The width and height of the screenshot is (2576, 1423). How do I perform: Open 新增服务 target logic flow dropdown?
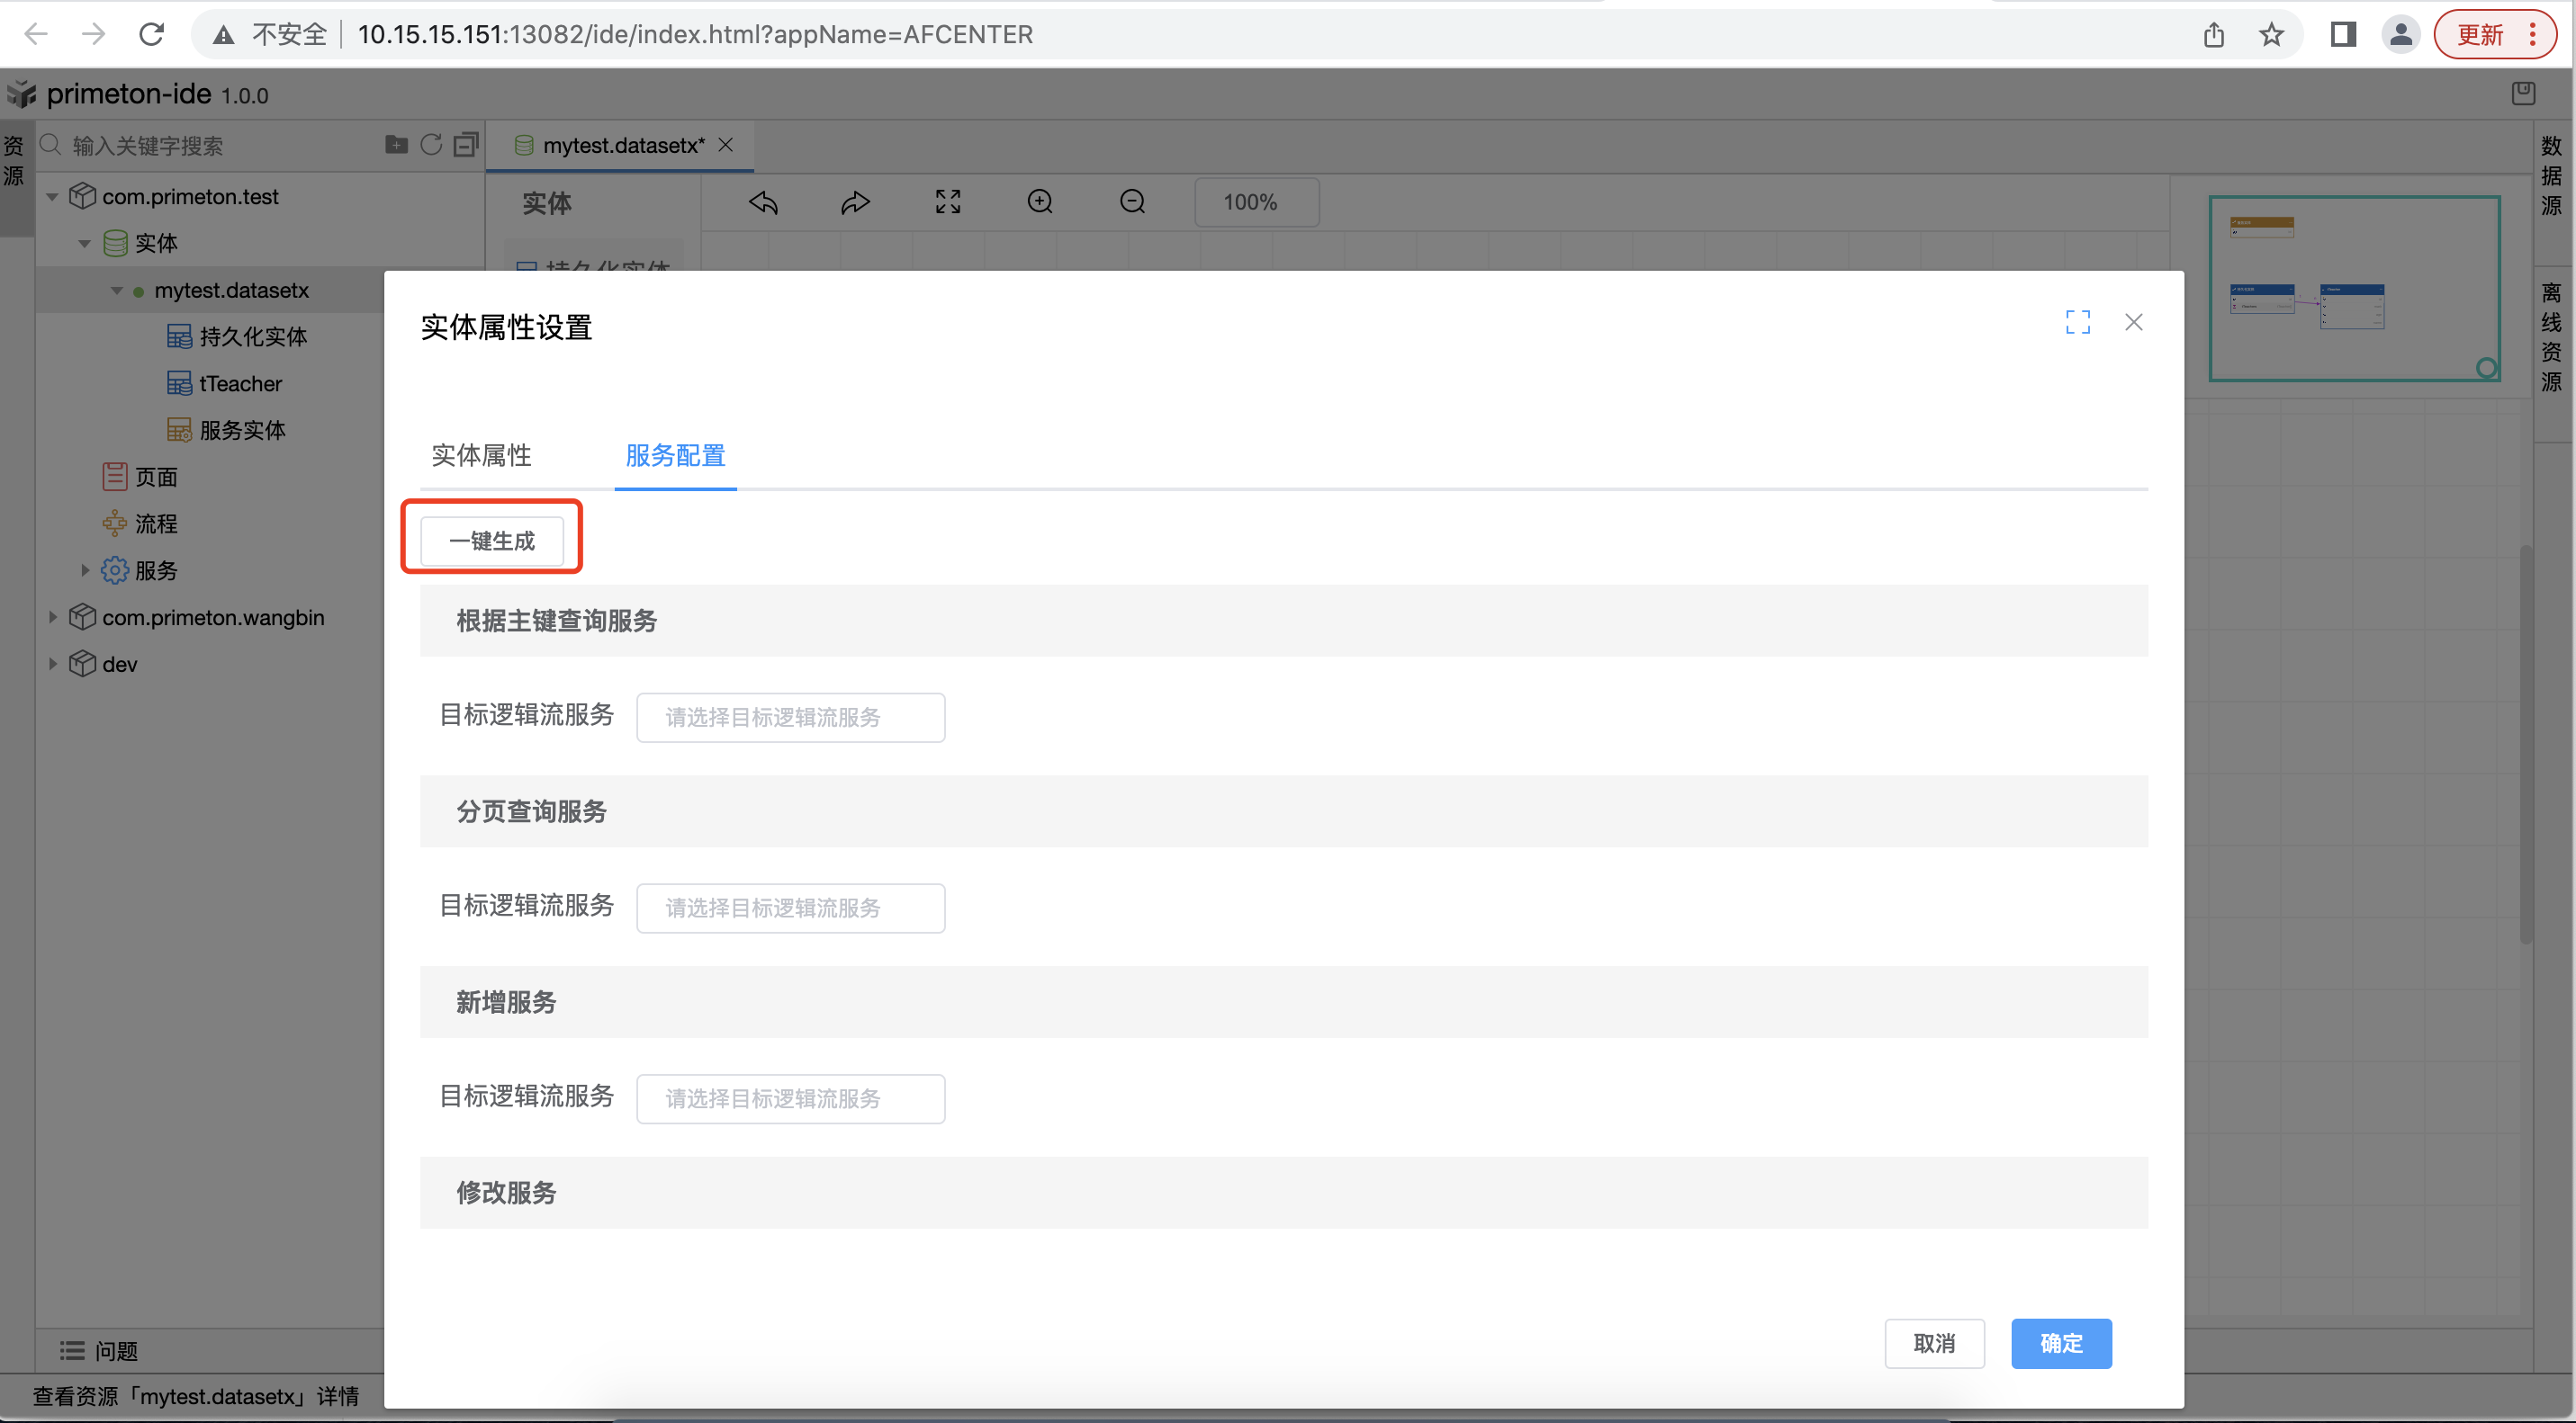pyautogui.click(x=790, y=1099)
